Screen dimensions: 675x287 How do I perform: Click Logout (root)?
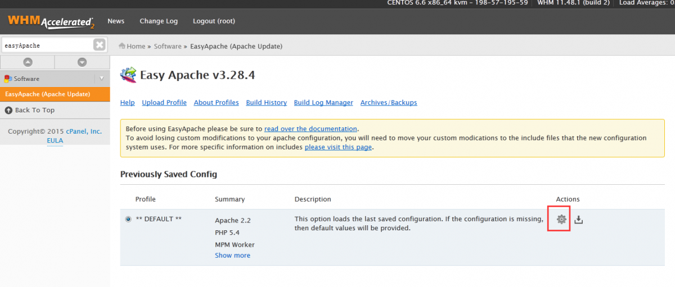pos(214,21)
